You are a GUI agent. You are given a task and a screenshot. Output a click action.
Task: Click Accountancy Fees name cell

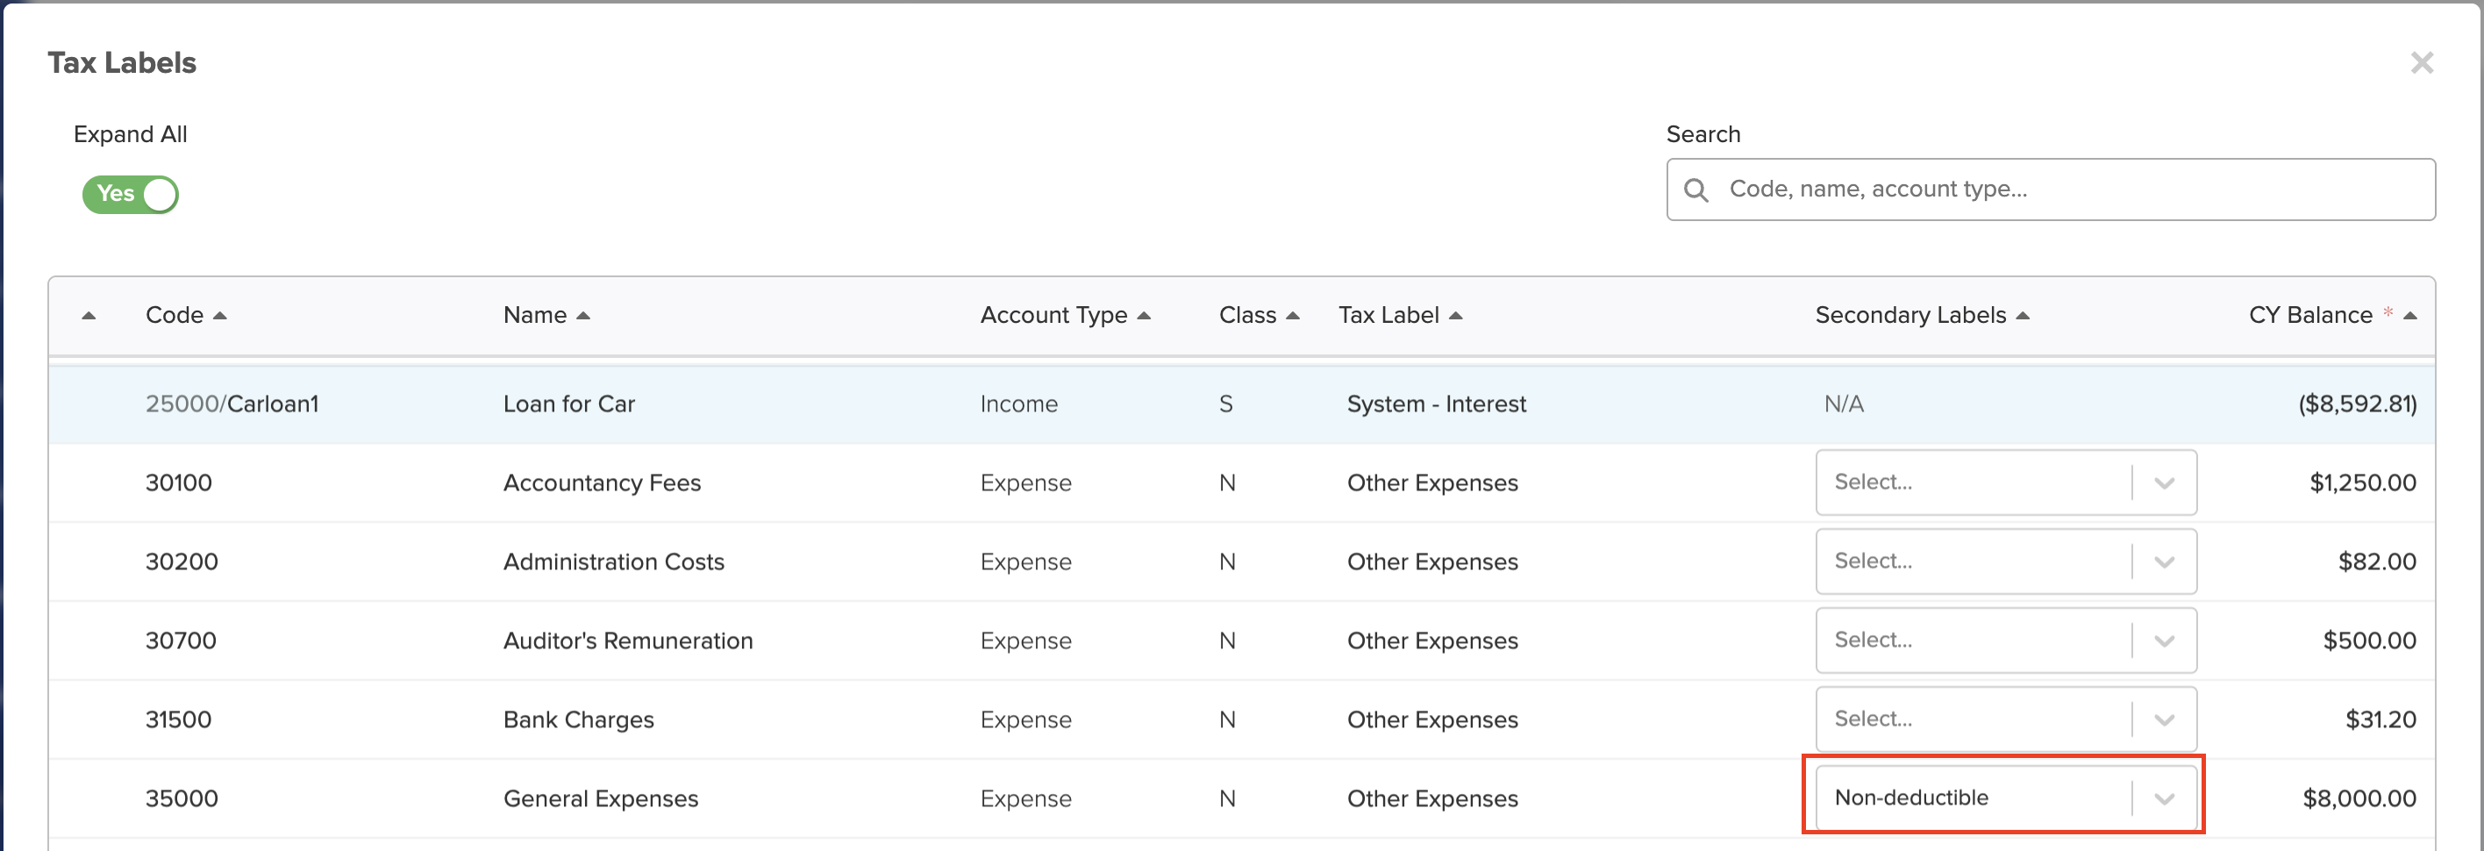point(602,483)
